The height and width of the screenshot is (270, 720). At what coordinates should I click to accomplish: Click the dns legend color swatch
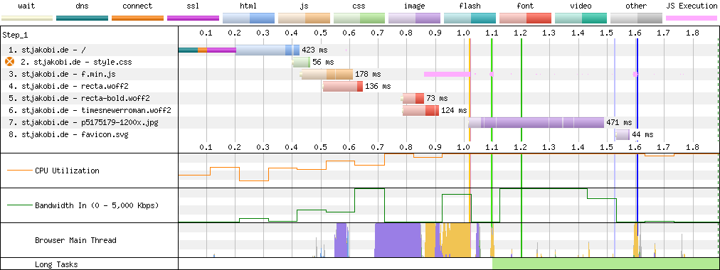(x=82, y=18)
